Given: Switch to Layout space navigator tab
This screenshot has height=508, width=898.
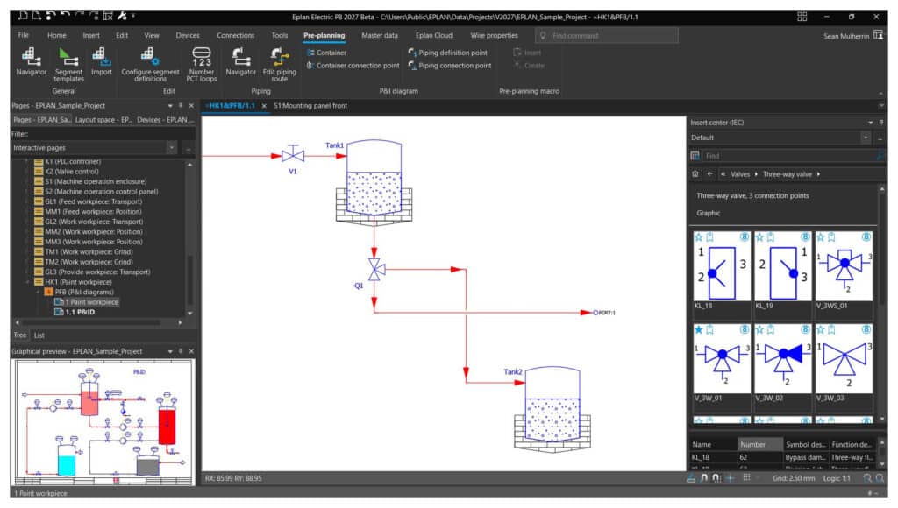Looking at the screenshot, I should [103, 120].
